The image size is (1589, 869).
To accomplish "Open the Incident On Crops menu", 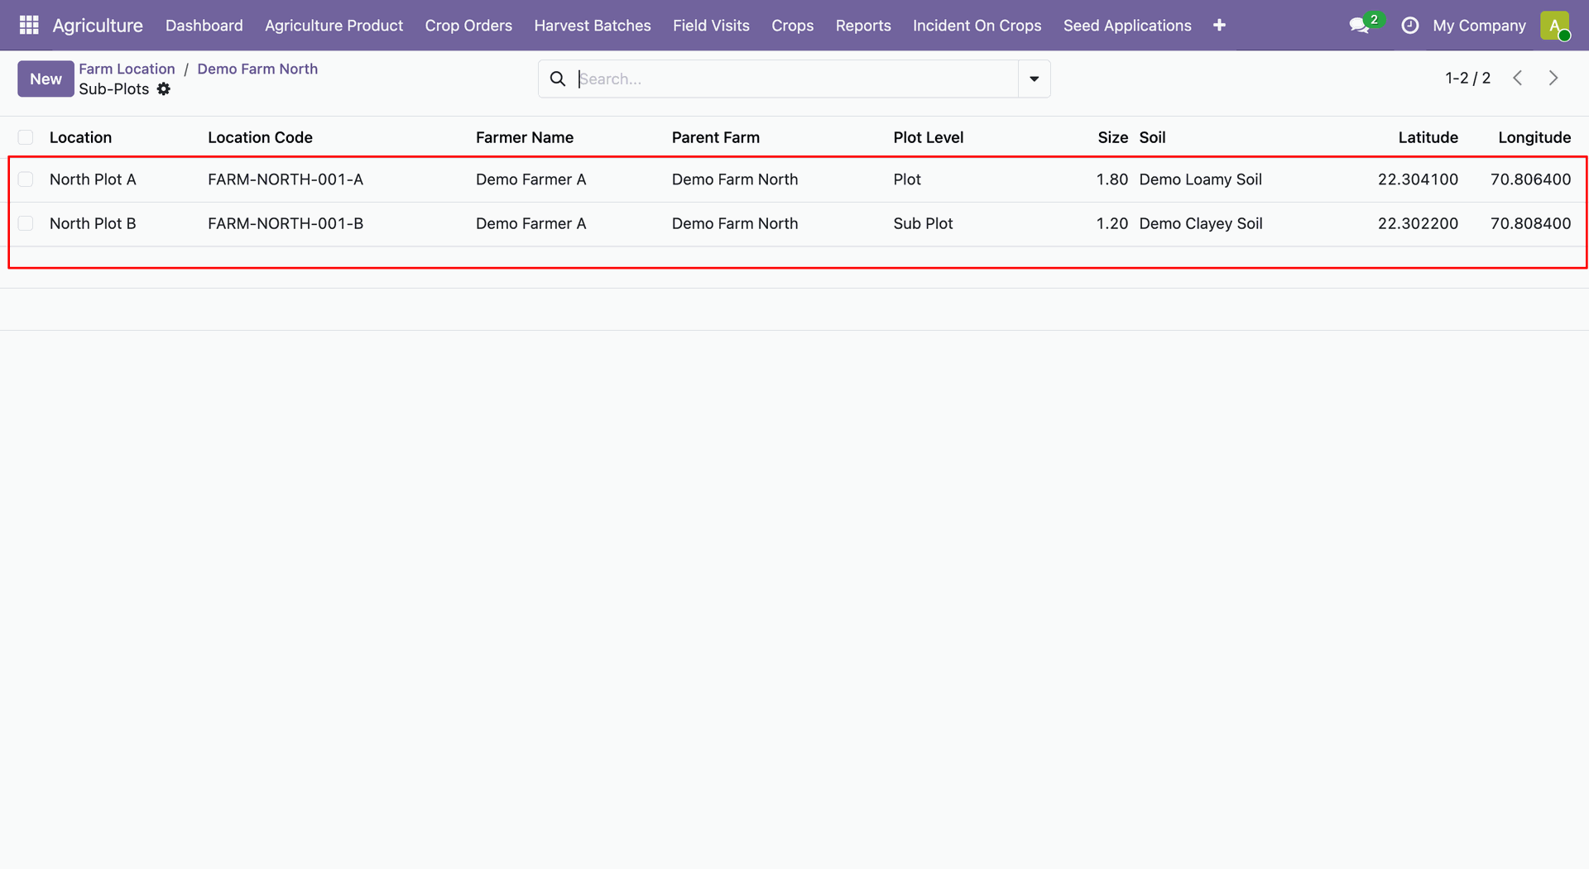I will tap(977, 26).
